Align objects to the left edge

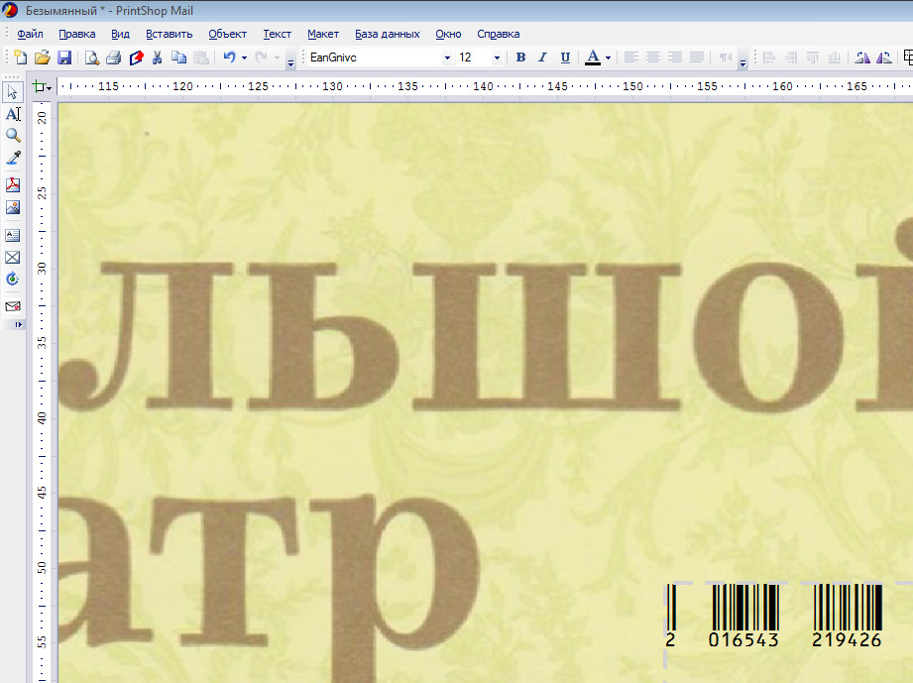pyautogui.click(x=769, y=57)
